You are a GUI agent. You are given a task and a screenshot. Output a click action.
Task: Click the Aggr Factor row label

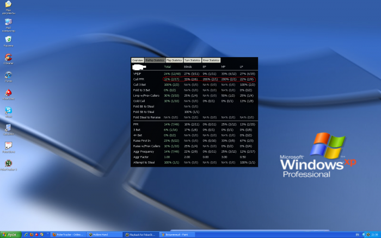[x=140, y=157]
